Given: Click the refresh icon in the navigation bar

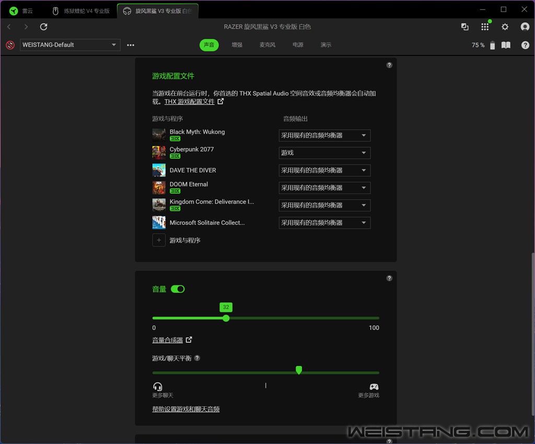Looking at the screenshot, I should [x=44, y=27].
